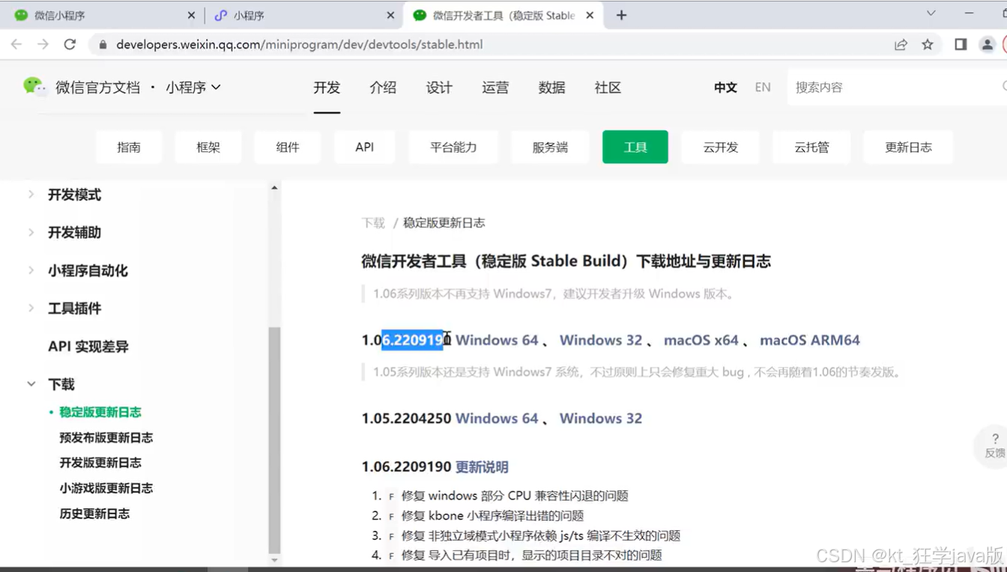Open the 框架 section
The width and height of the screenshot is (1007, 572).
coord(208,147)
